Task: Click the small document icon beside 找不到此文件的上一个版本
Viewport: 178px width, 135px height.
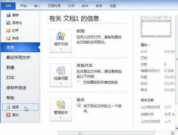Action: coord(78,105)
